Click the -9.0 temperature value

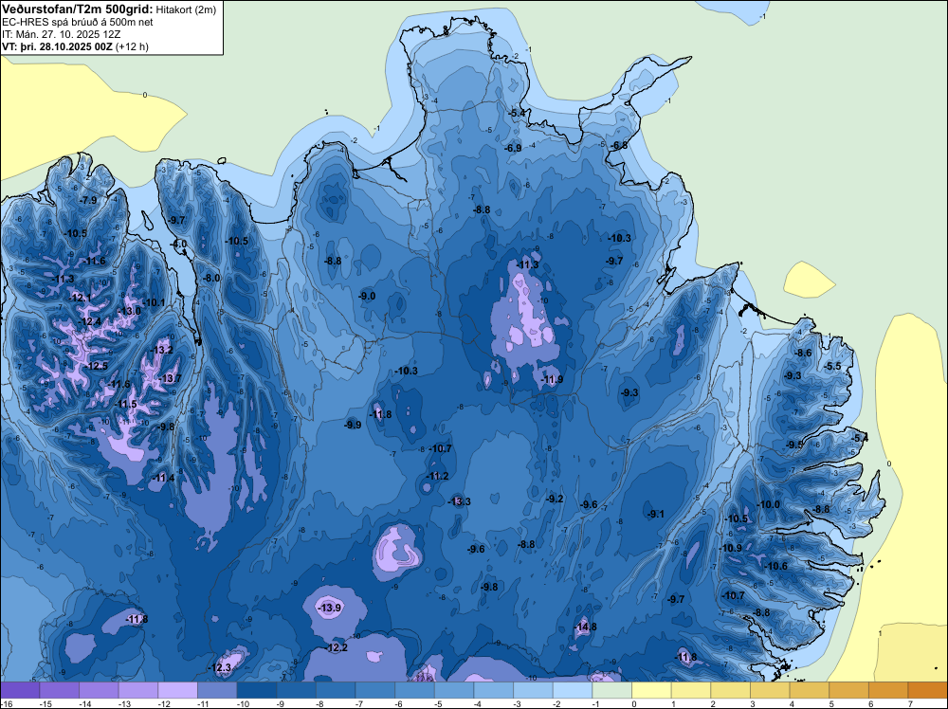[x=367, y=296]
